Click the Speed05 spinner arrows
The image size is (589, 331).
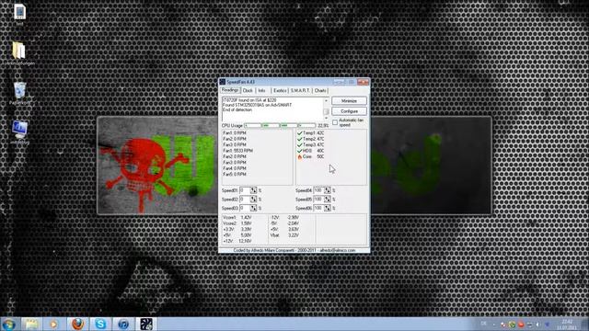328,200
